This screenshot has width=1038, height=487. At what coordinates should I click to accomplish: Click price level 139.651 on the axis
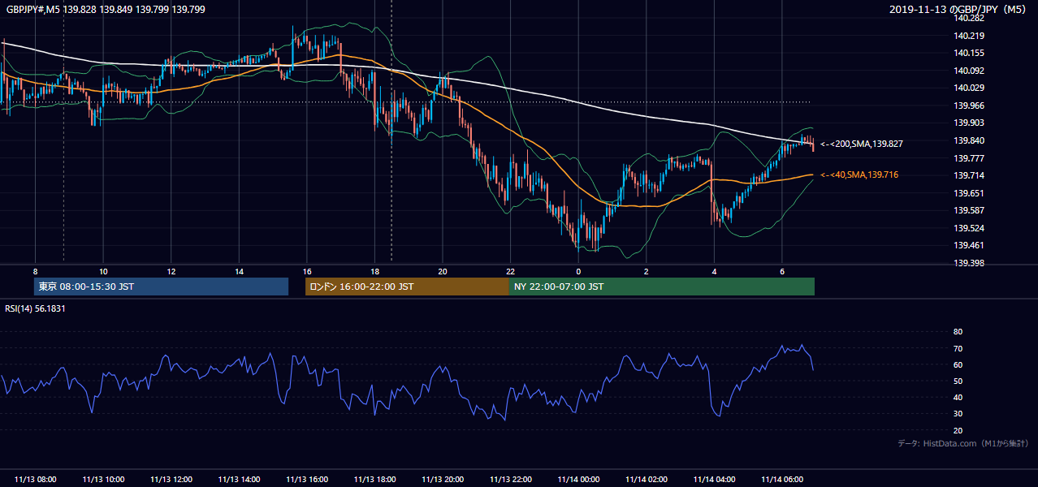(x=967, y=193)
